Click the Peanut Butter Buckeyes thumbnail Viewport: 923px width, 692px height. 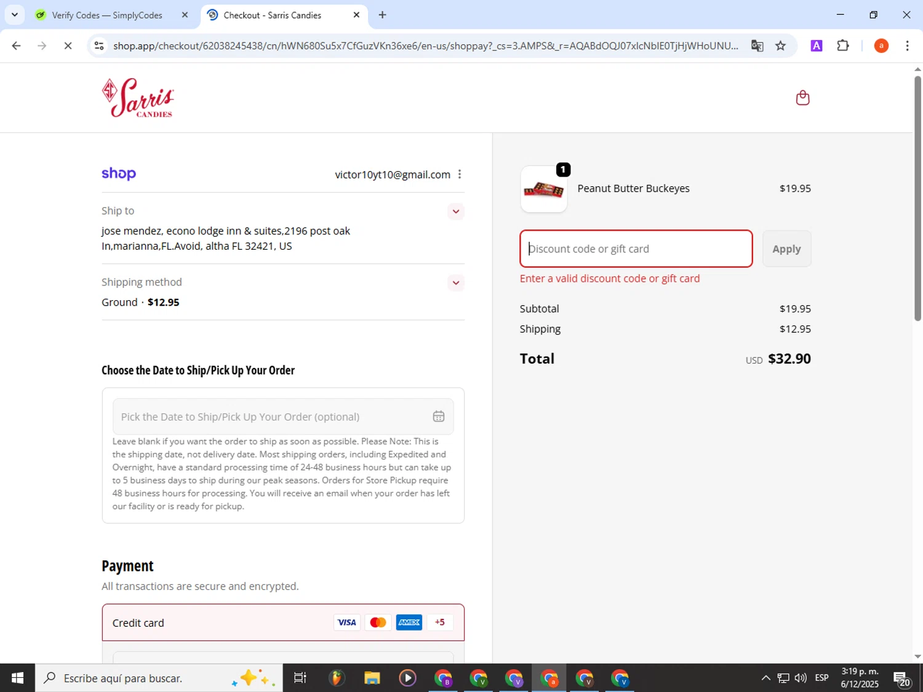pos(543,189)
